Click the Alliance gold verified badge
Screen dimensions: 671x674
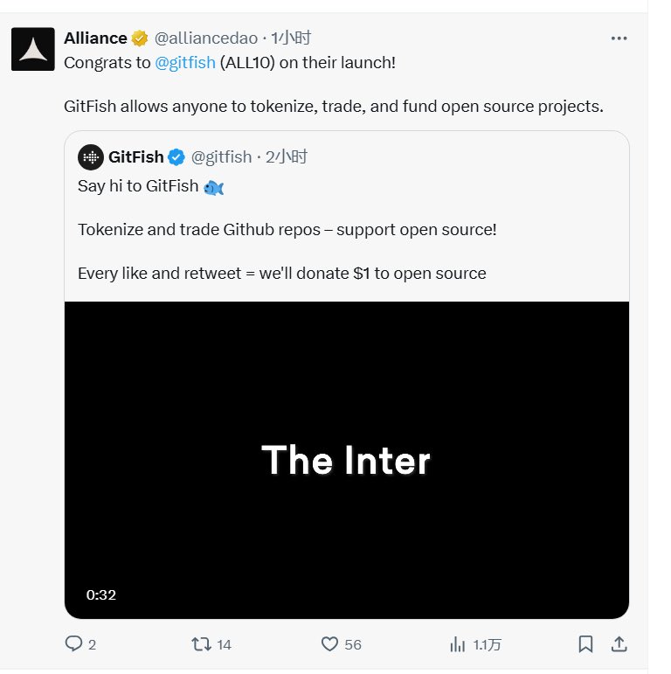pos(140,38)
